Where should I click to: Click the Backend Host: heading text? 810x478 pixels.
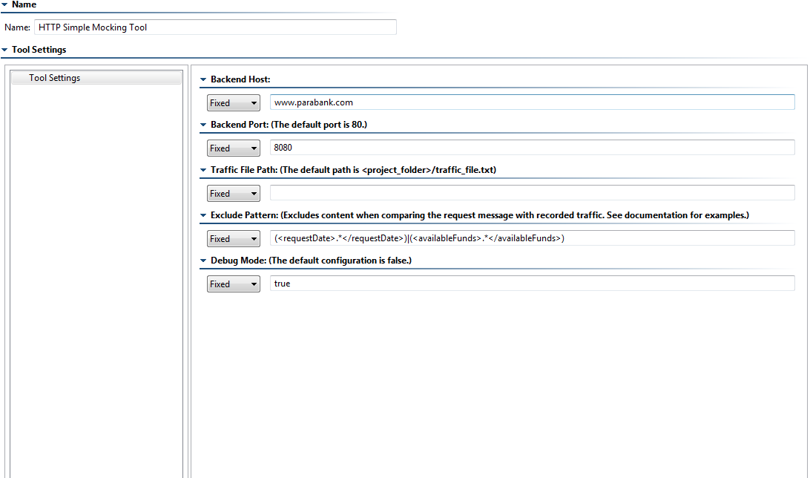tap(240, 79)
